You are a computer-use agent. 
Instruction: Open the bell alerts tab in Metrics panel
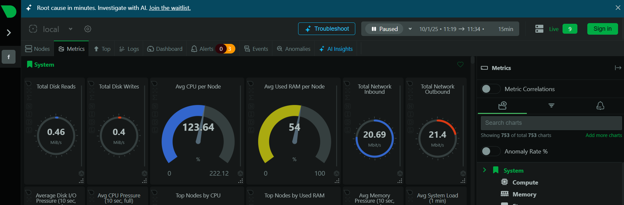click(x=600, y=106)
